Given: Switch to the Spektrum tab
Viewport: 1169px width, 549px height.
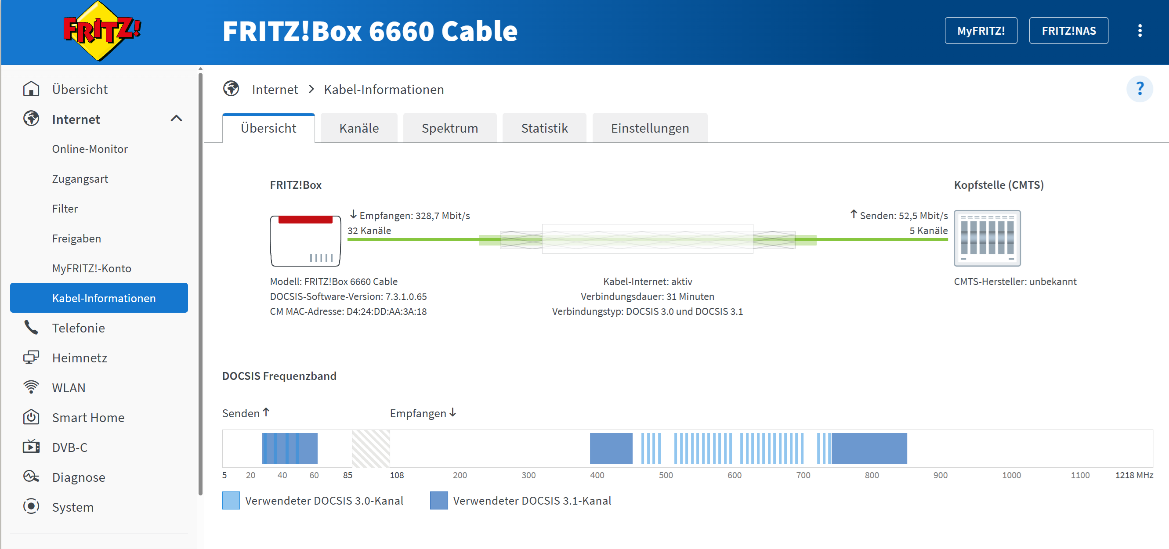Looking at the screenshot, I should [450, 128].
